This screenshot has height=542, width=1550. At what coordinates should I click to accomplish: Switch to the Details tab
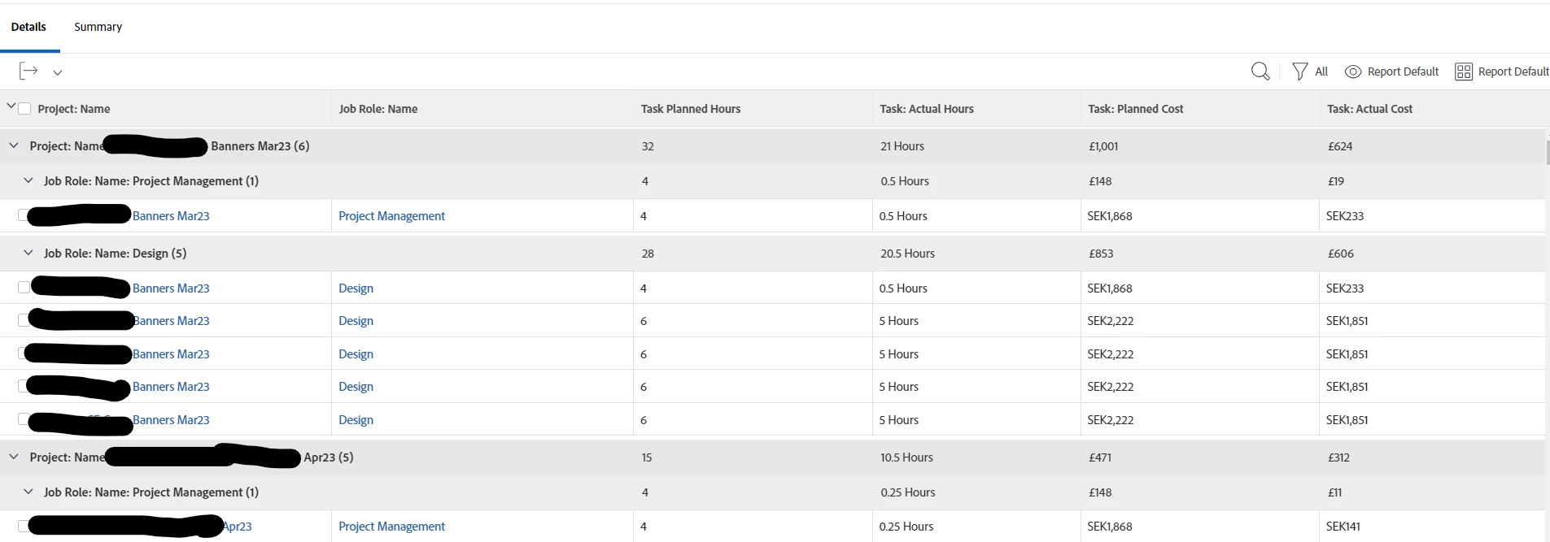coord(28,27)
